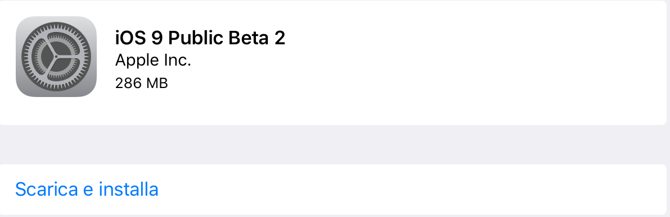Select the number 2 in the title

click(279, 38)
